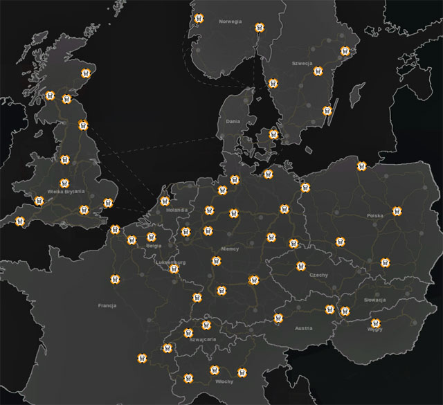443x405 pixels.
Task: Select the Austria country label
Action: coord(303,328)
